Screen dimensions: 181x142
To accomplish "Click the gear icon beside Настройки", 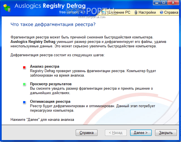I will coord(136,12).
